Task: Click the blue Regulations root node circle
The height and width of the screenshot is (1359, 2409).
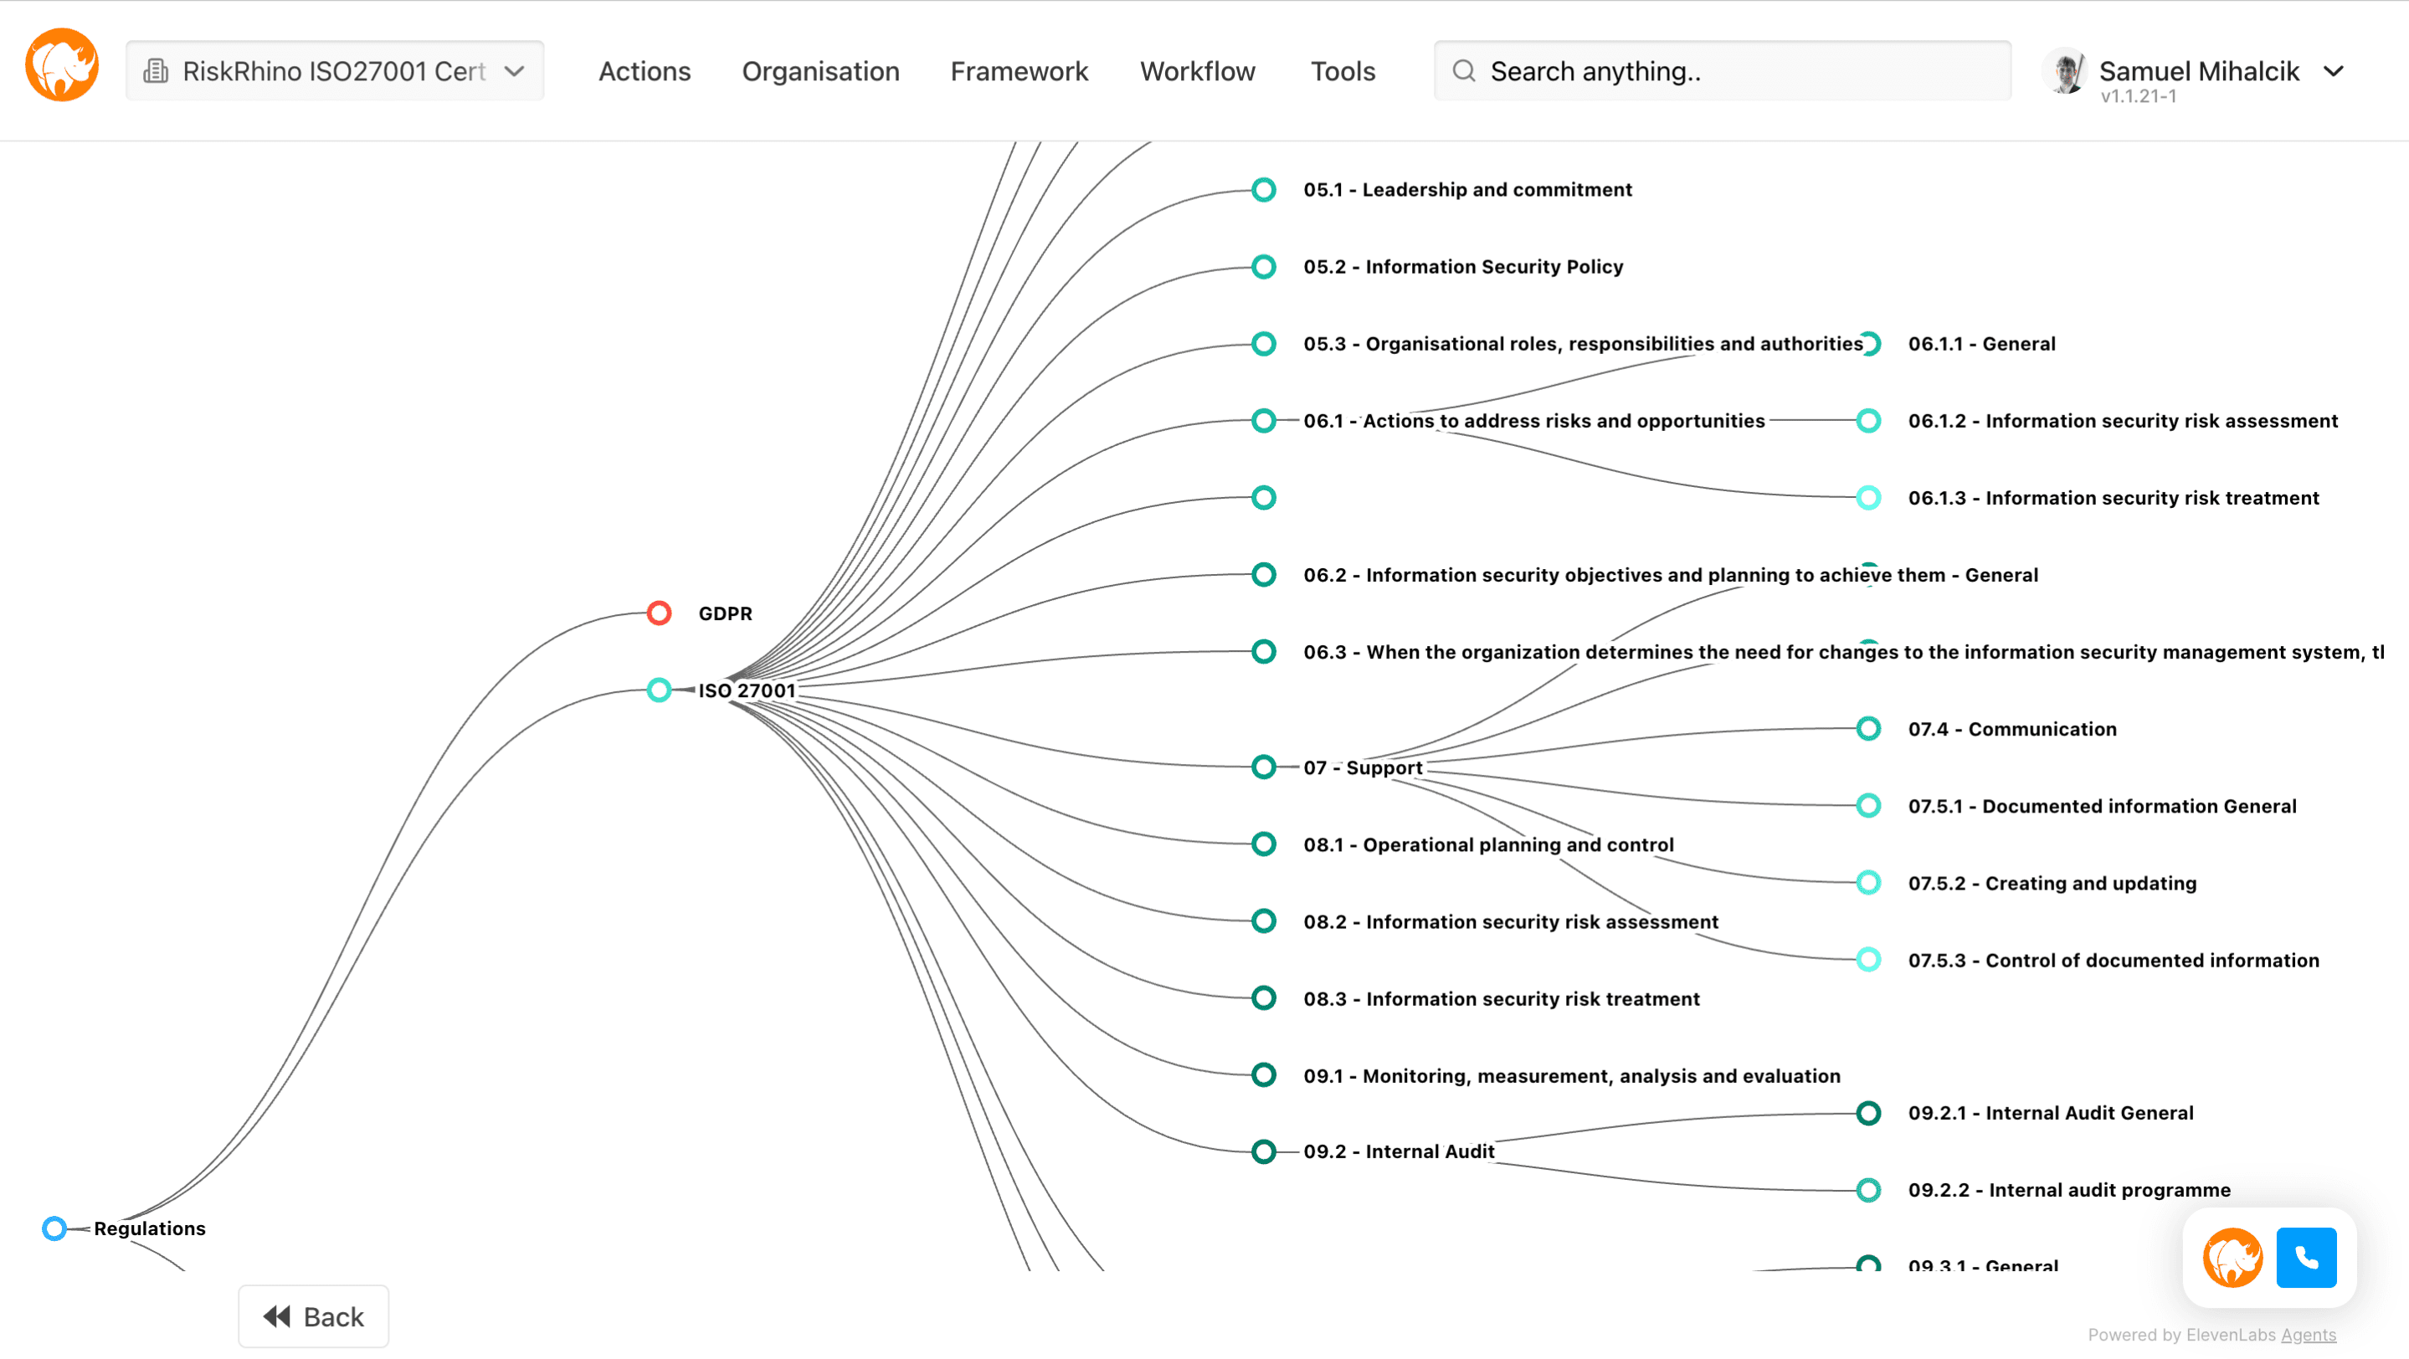Action: point(54,1228)
